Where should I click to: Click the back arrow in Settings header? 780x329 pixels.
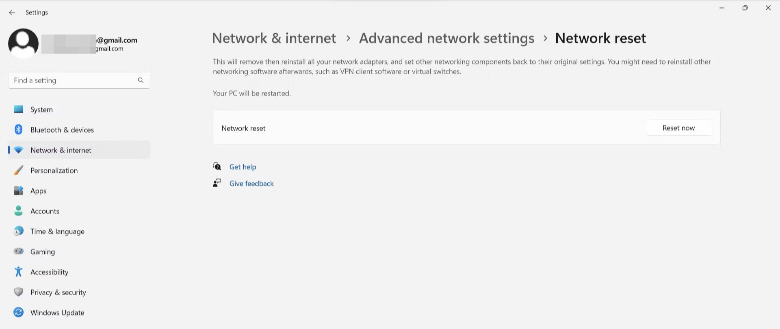coord(12,13)
